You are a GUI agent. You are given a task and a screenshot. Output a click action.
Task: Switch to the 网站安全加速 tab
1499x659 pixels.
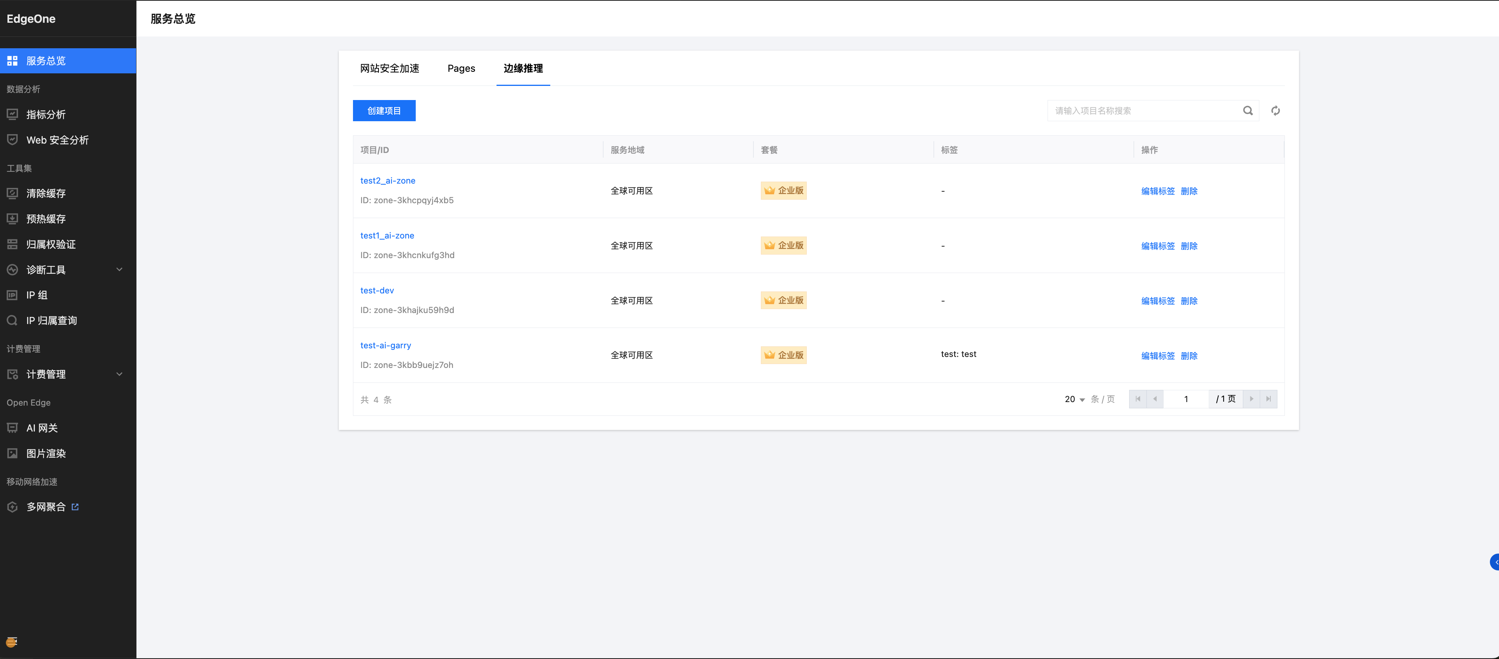pyautogui.click(x=389, y=69)
